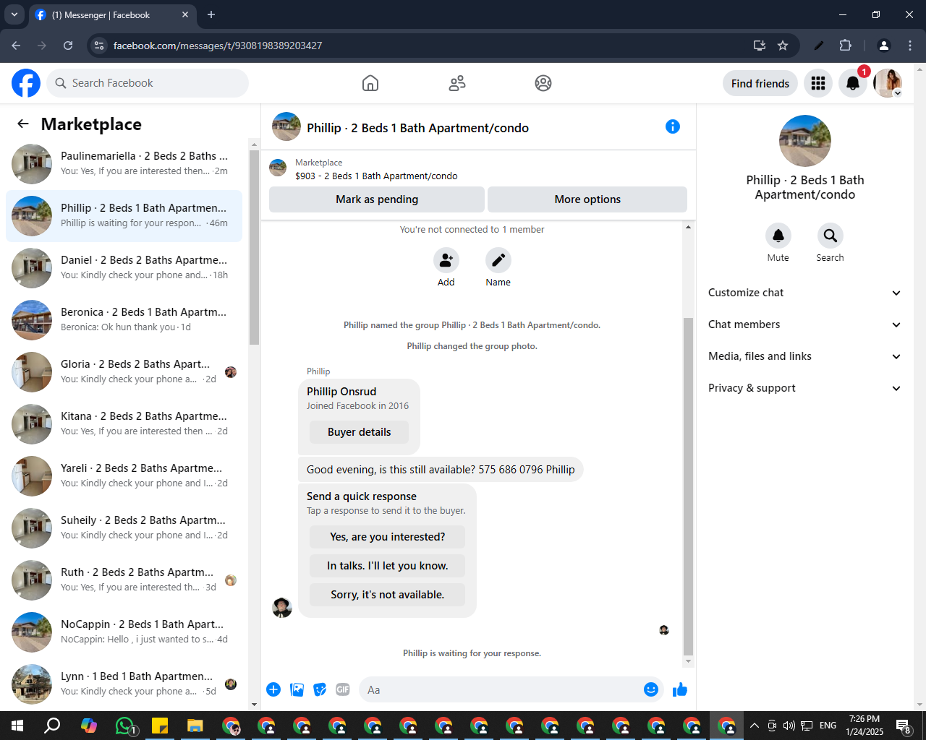This screenshot has height=740, width=926.
Task: Click More options button
Action: point(587,199)
